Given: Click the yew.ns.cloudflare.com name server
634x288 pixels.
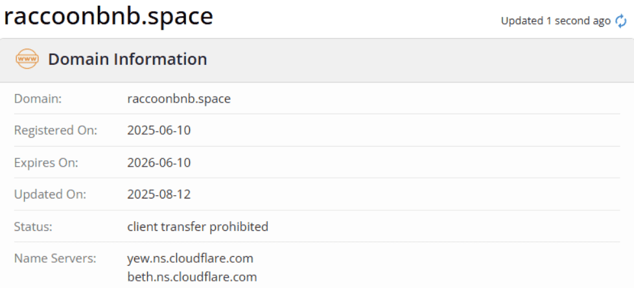Looking at the screenshot, I should pyautogui.click(x=190, y=258).
